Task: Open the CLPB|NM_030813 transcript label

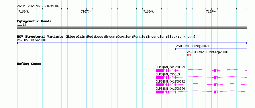Action: [x=168, y=74]
